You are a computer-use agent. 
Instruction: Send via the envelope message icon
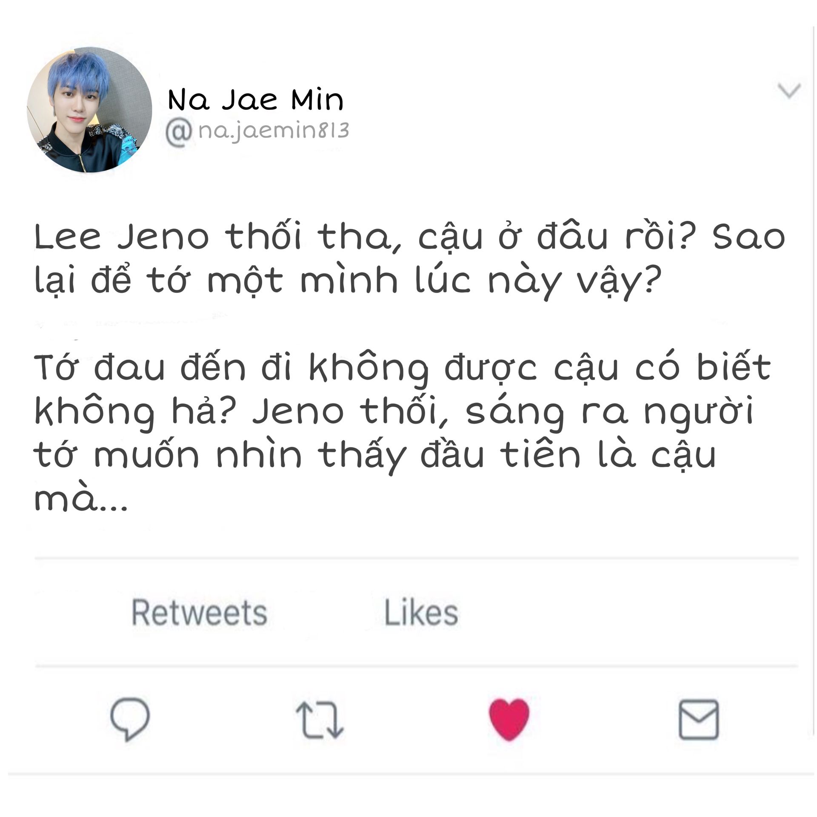[x=699, y=720]
